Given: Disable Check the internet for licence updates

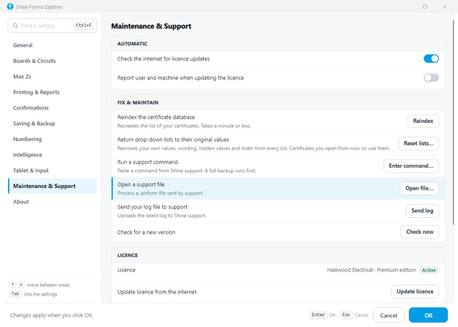Looking at the screenshot, I should click(x=431, y=58).
